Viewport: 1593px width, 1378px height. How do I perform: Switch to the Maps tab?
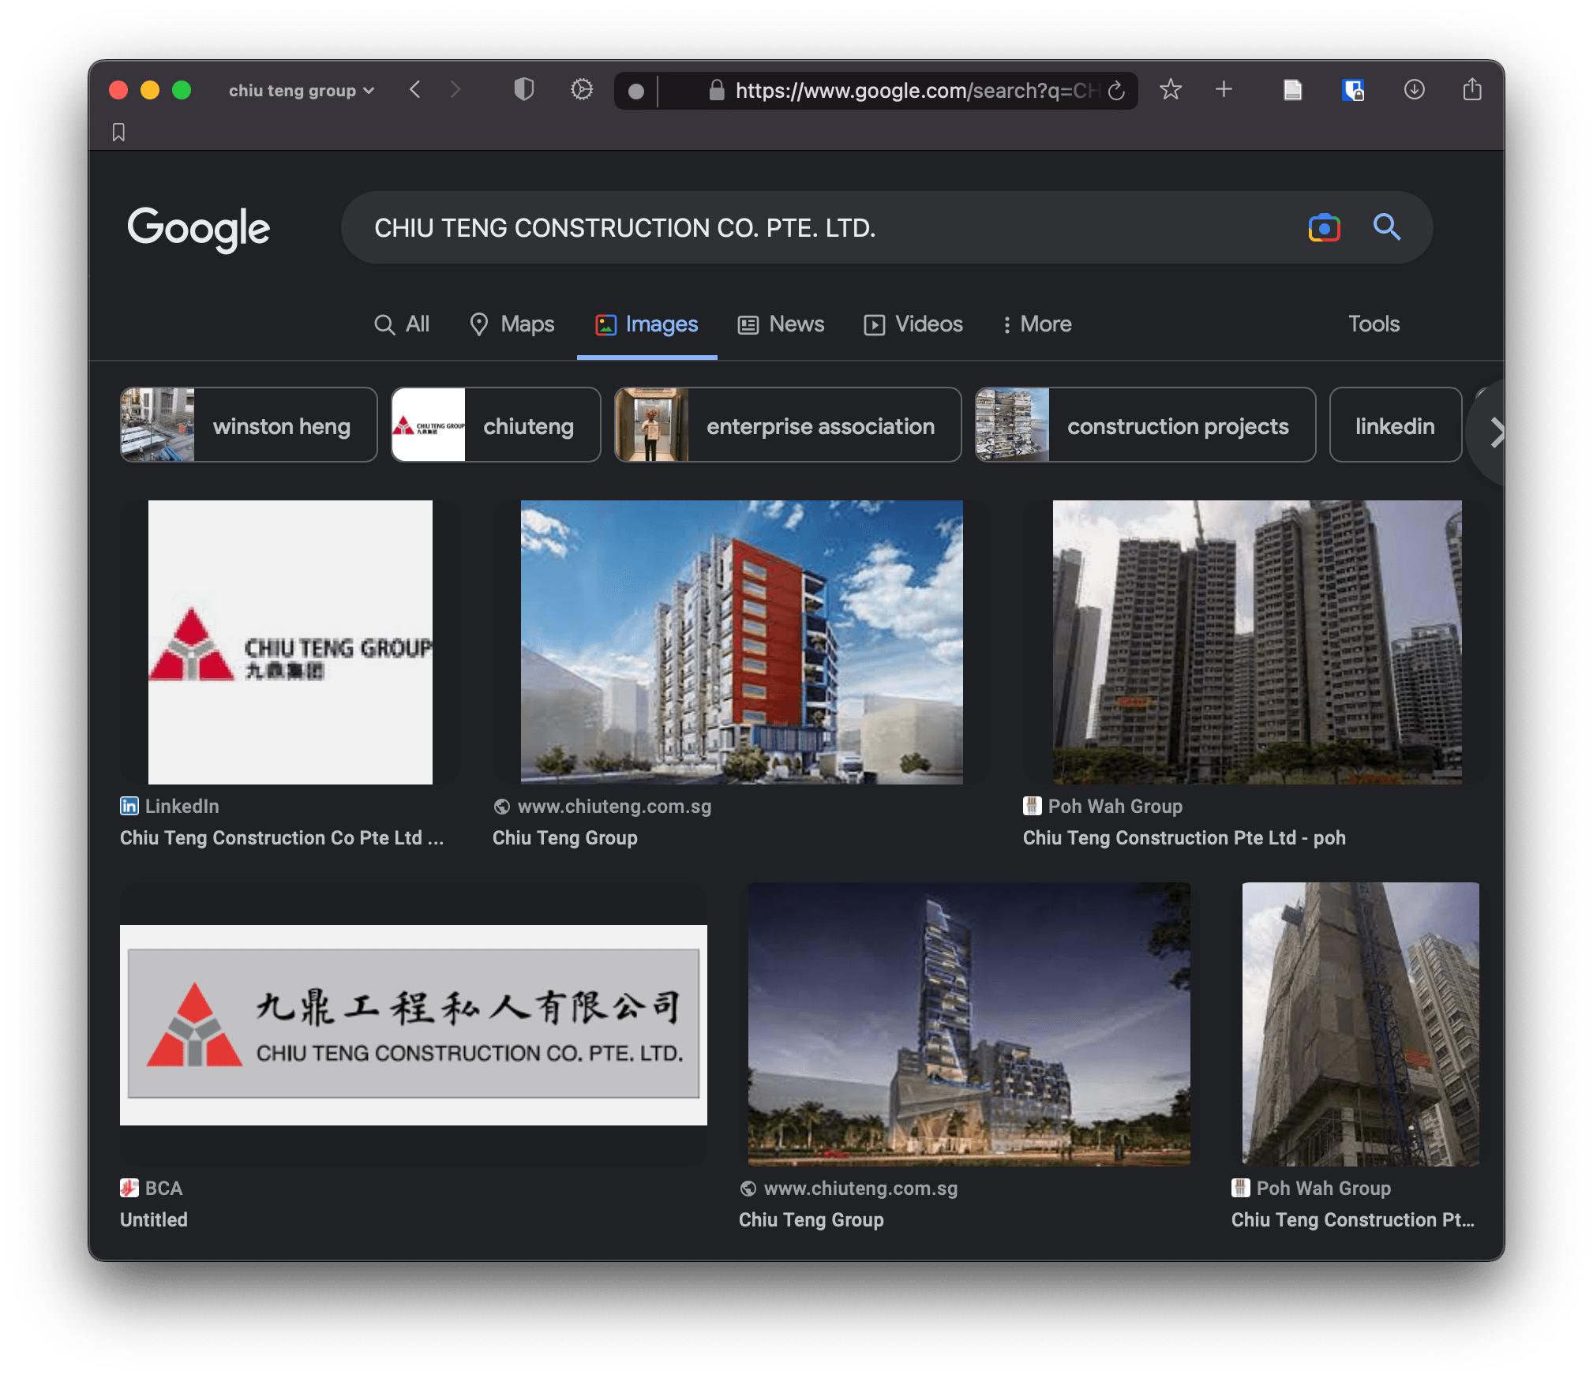512,324
